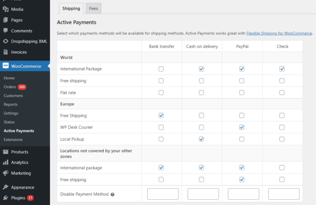Go to the Appearance menu label
The width and height of the screenshot is (316, 205).
(23, 187)
